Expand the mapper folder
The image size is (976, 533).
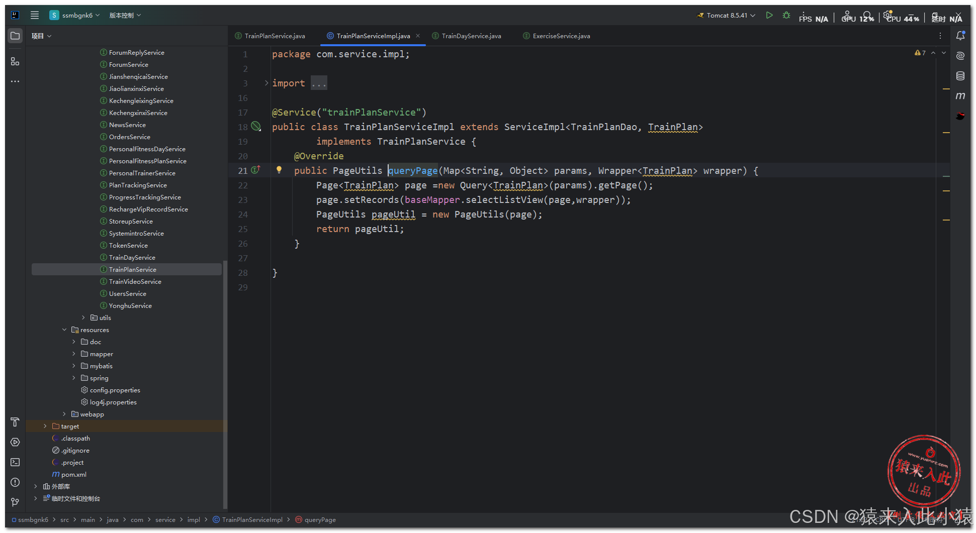click(x=74, y=354)
